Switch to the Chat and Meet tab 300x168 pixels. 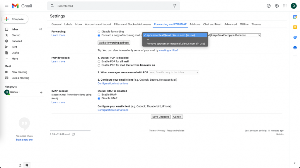212,24
